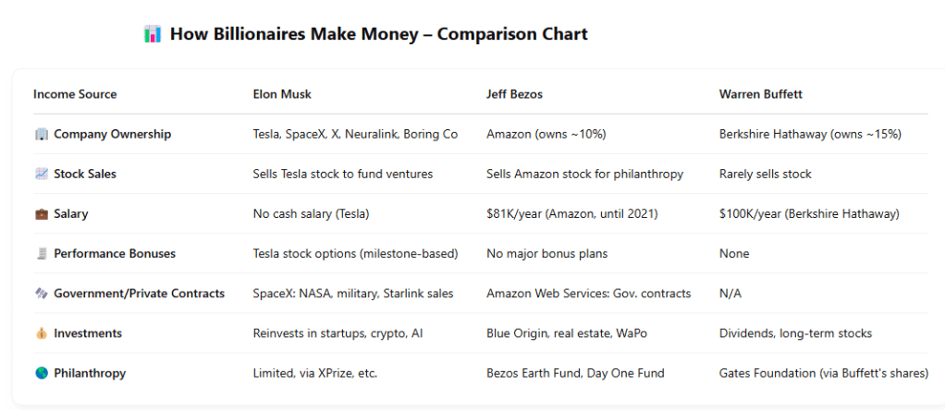Click the 'Amazon (owns ~10%)' cell
Screen dimensions: 945x410
click(546, 135)
